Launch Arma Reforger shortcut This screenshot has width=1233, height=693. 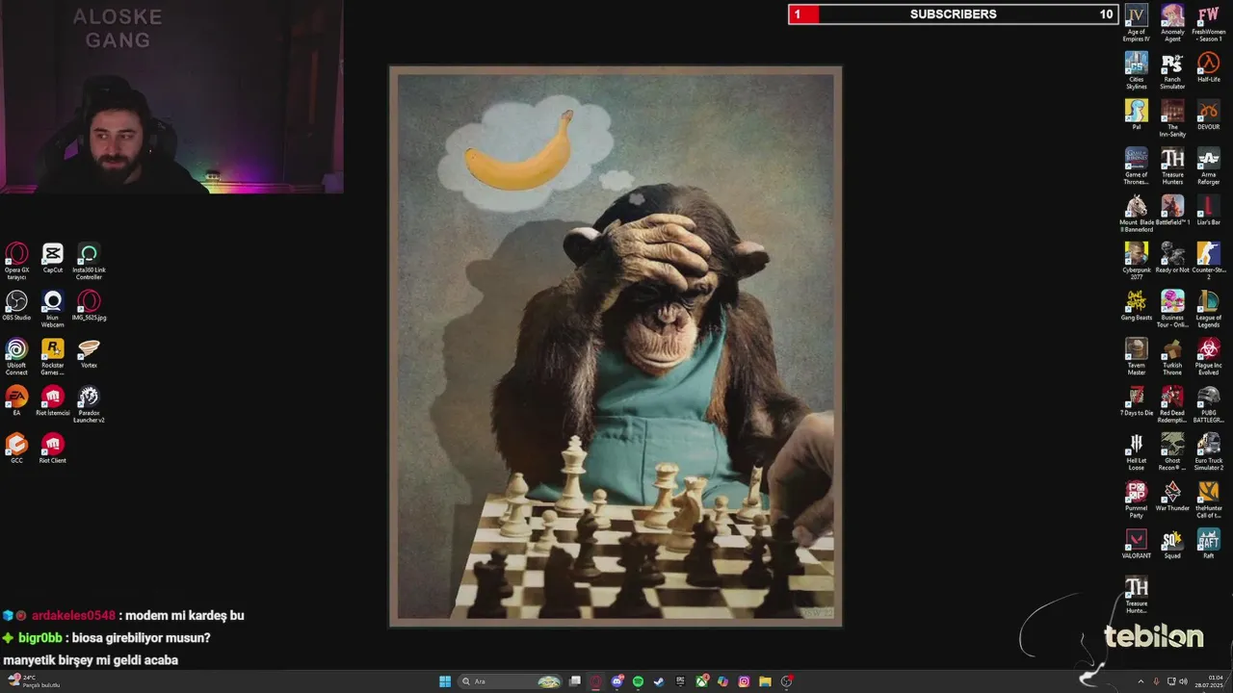click(1208, 166)
